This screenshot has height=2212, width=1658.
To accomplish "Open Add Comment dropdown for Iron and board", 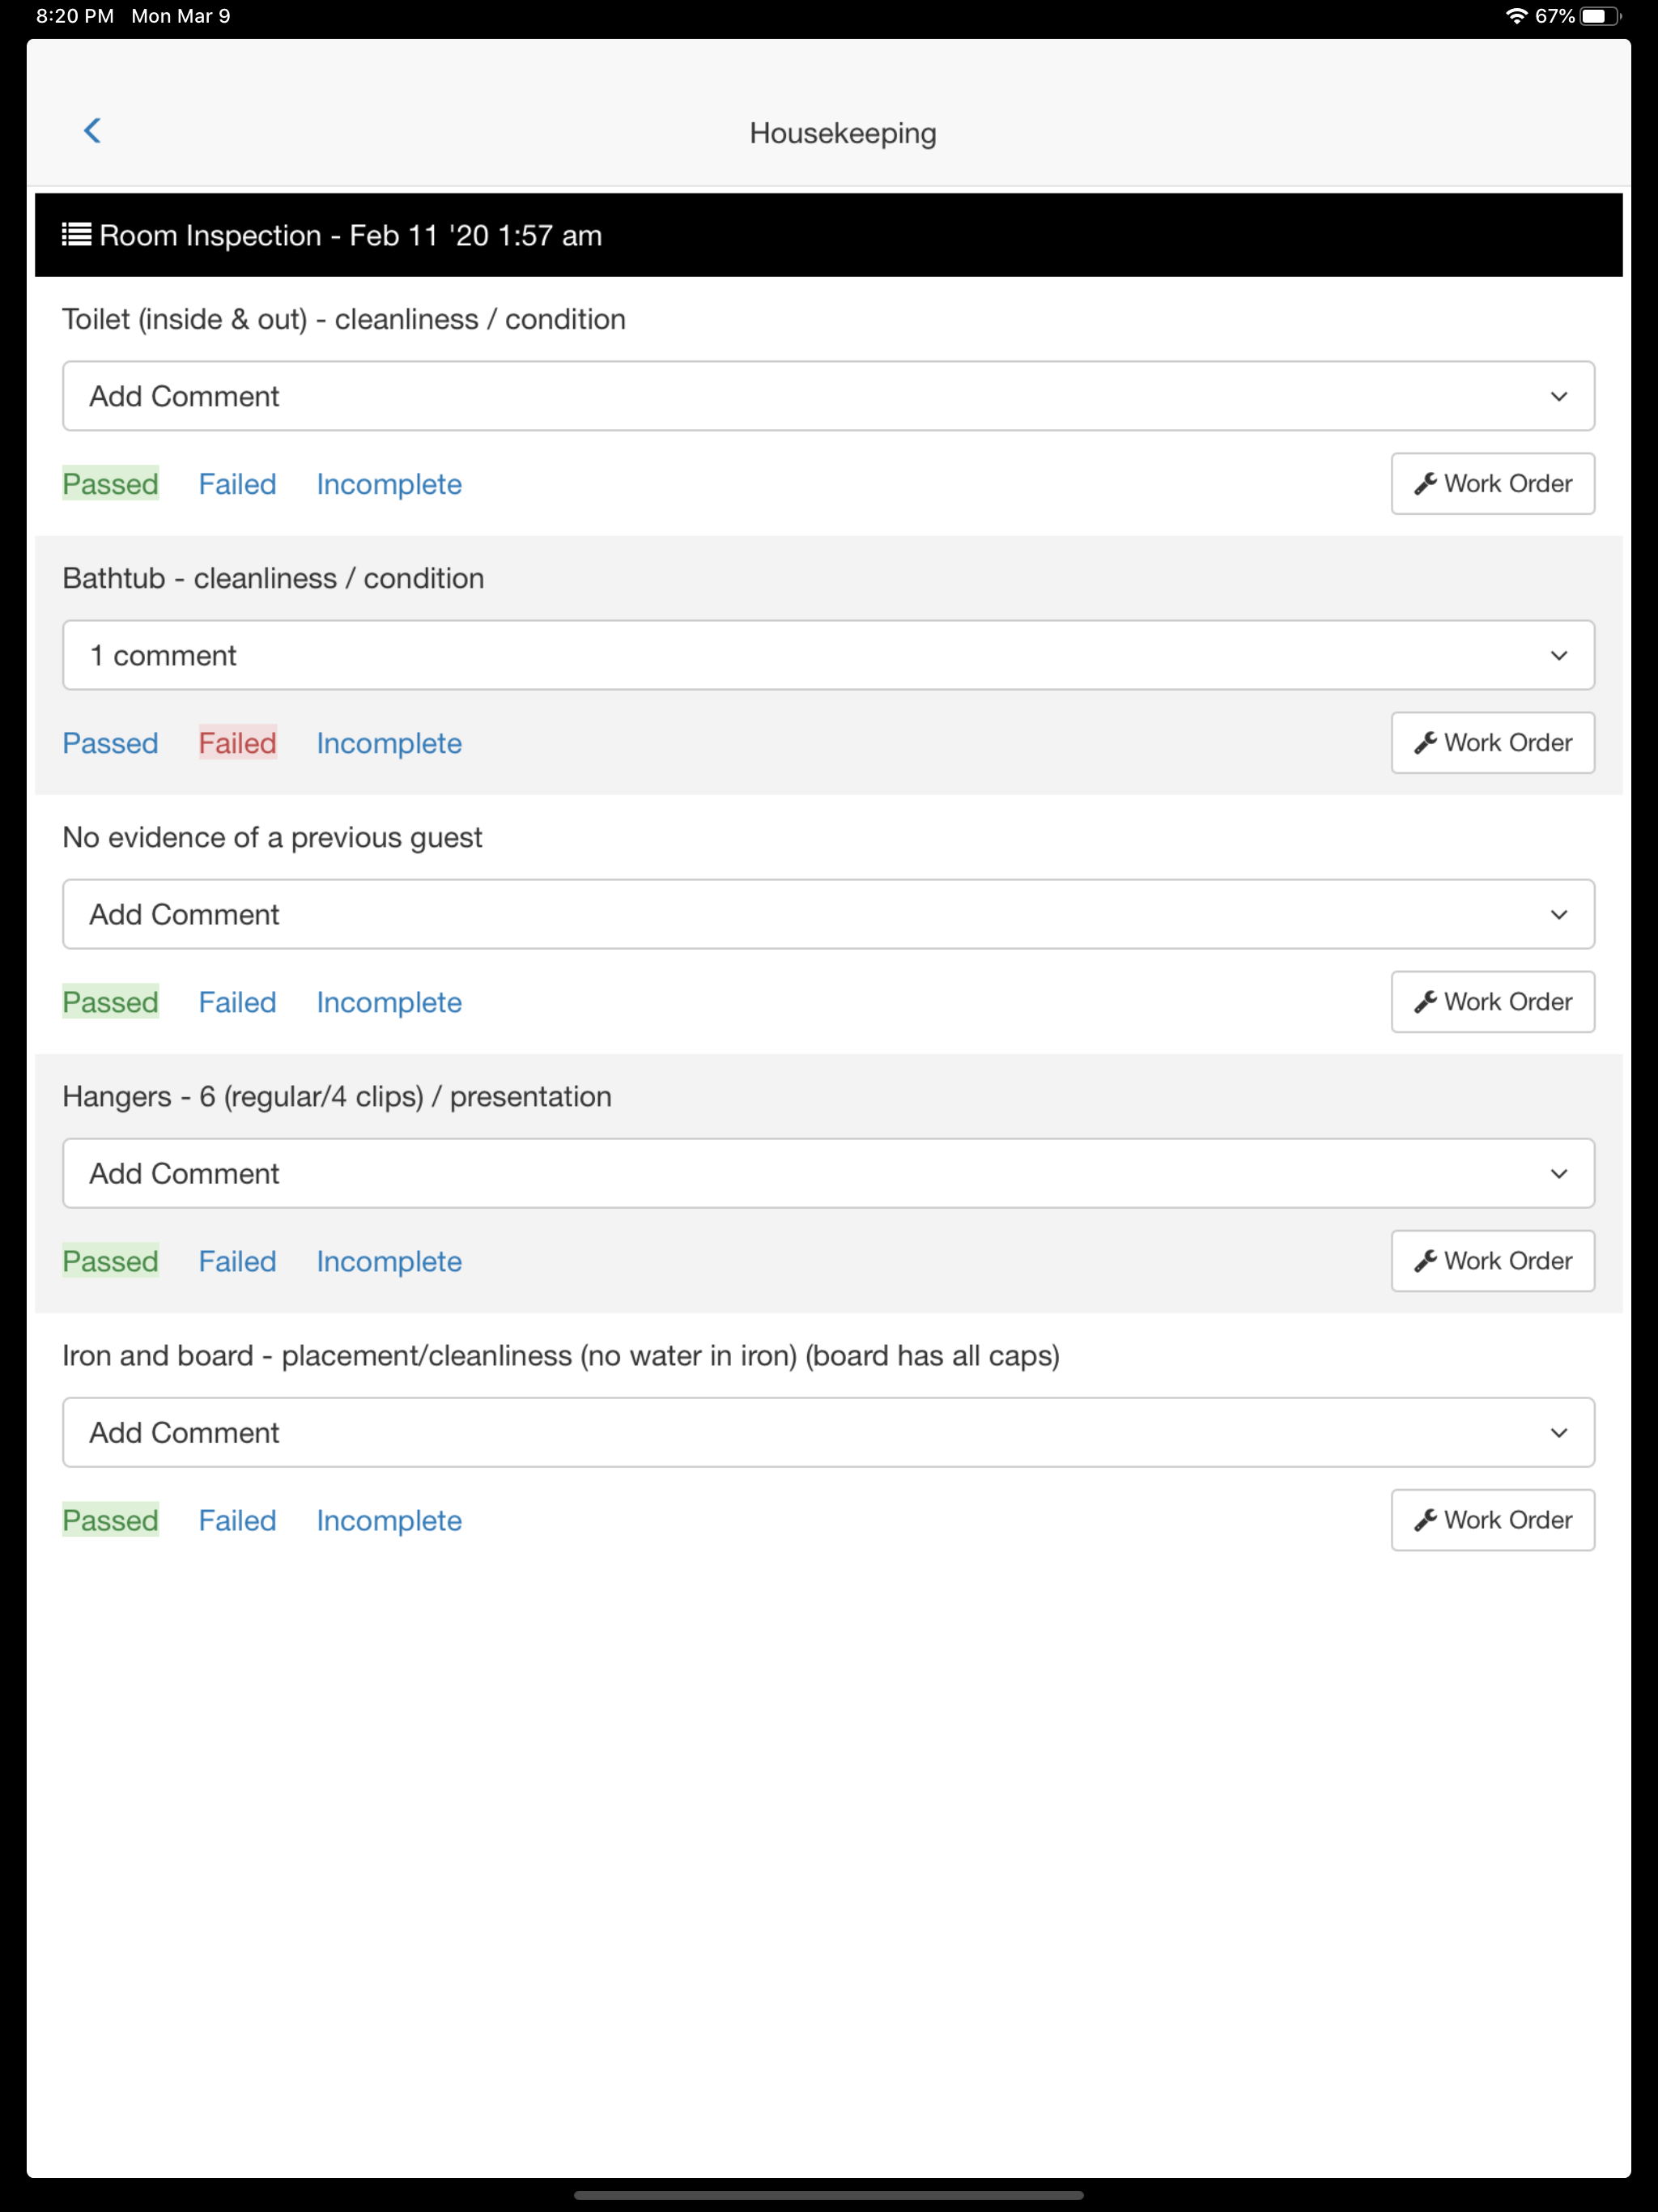I will pos(828,1432).
